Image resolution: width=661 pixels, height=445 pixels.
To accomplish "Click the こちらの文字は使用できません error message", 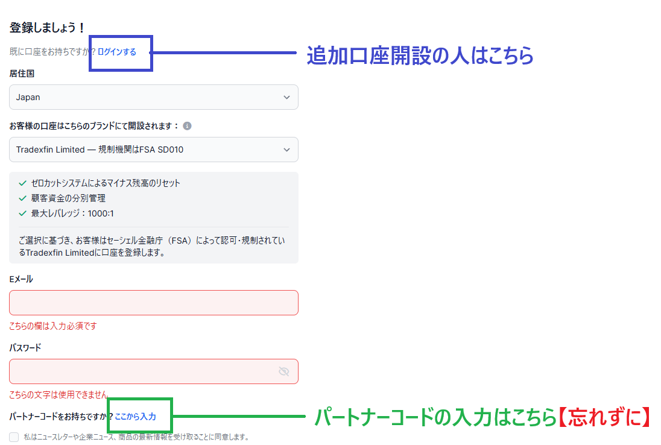I will pos(59,395).
